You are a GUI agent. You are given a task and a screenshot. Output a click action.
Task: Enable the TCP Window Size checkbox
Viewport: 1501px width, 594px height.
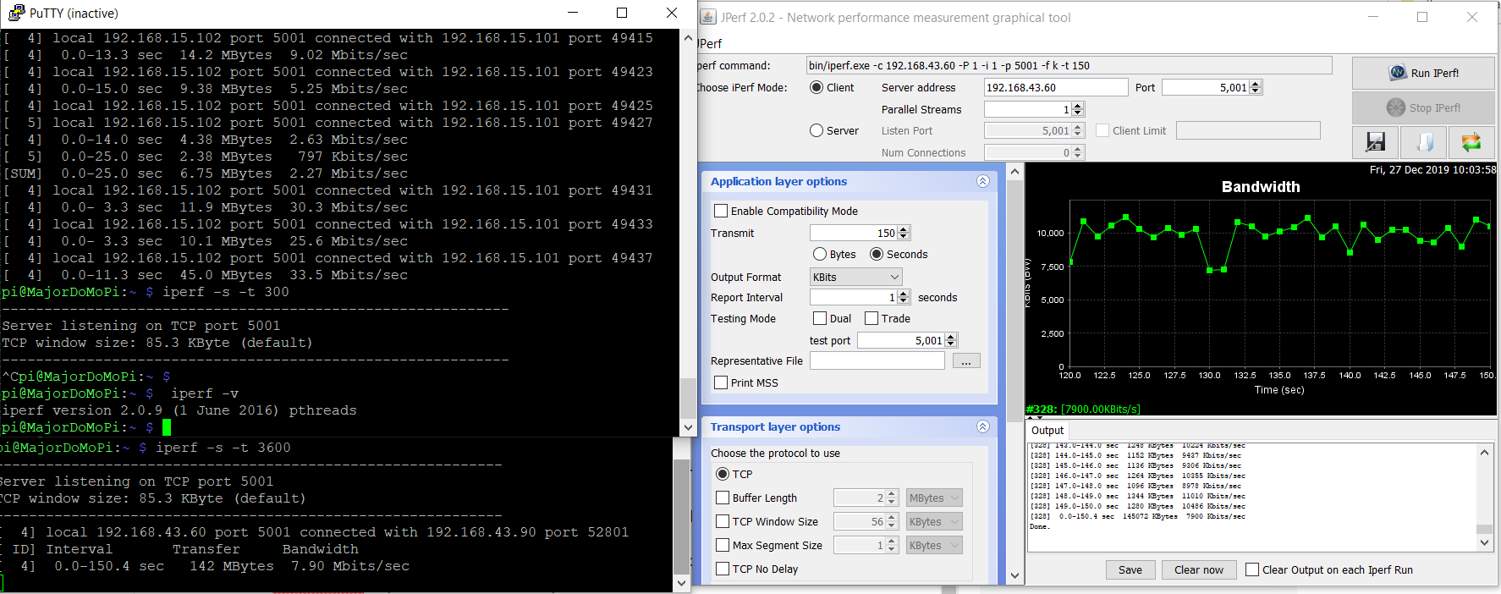(723, 521)
